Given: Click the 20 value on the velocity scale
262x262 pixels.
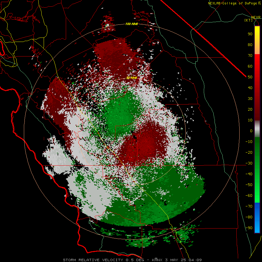Looking at the screenshot, I should [250, 109].
